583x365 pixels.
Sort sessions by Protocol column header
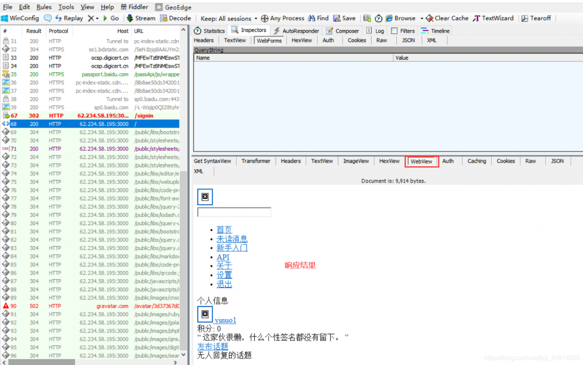coord(59,31)
